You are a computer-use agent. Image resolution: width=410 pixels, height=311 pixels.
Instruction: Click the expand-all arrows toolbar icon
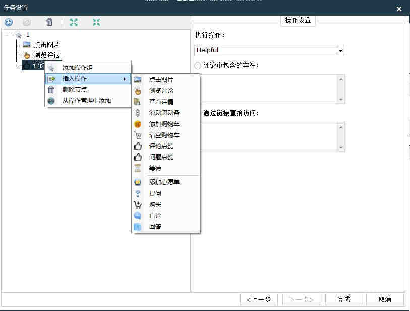[x=74, y=22]
